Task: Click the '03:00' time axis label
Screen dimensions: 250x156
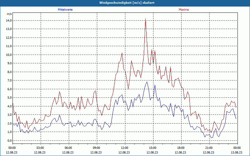Action: [41, 148]
